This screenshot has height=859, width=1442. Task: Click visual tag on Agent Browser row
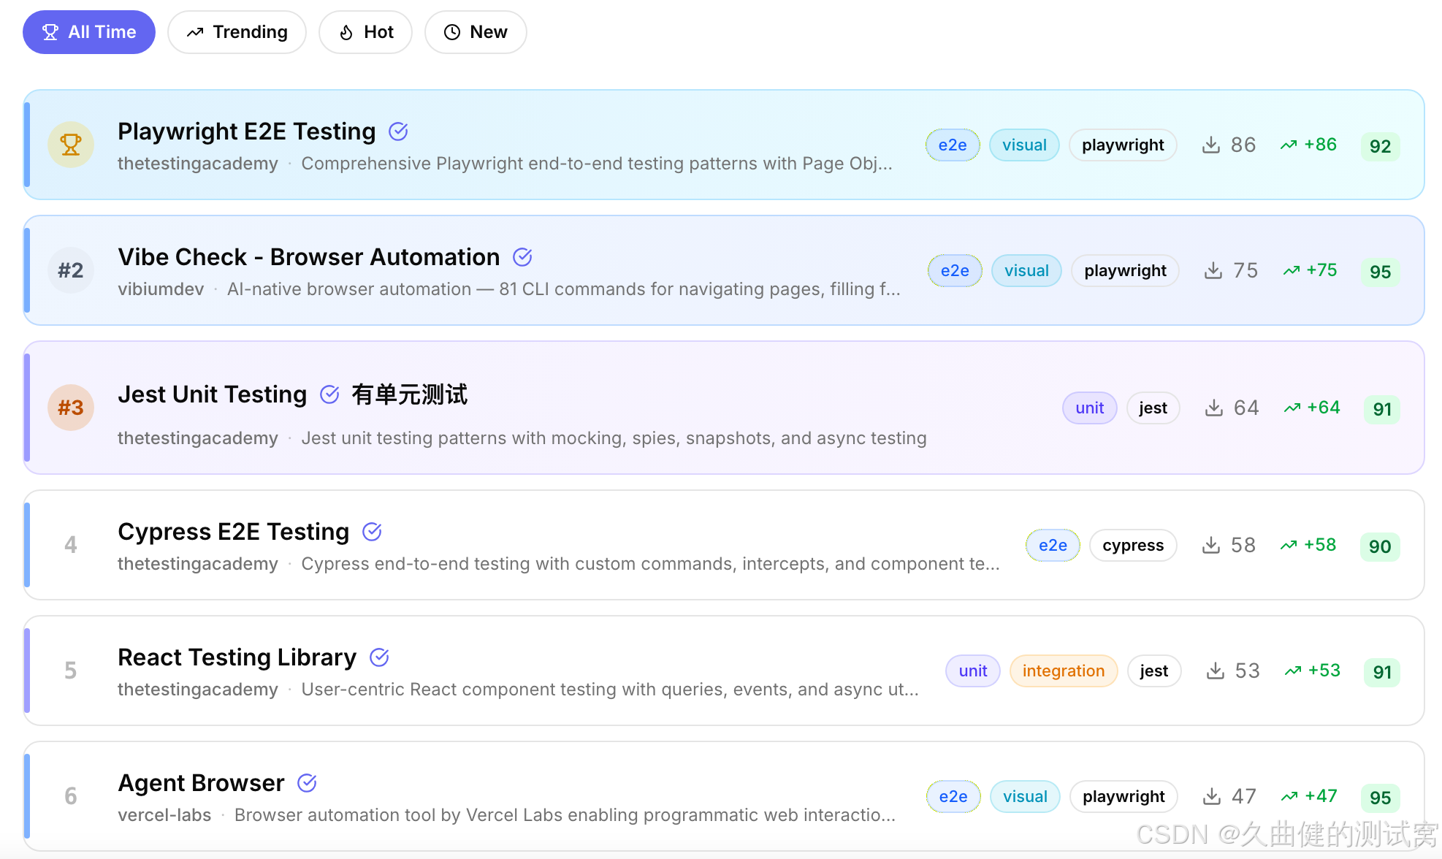tap(1025, 796)
